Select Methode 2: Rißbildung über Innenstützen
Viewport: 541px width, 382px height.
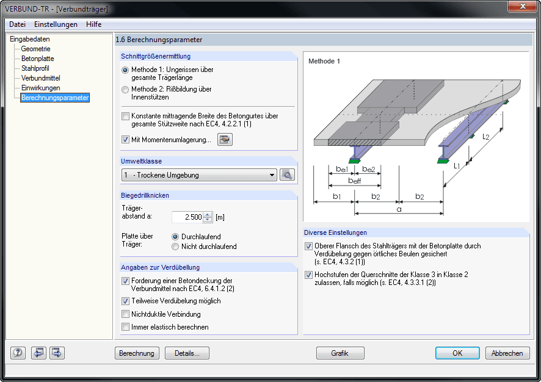click(125, 89)
